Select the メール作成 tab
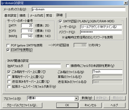This screenshot has height=110, width=129. pyautogui.click(x=36, y=16)
